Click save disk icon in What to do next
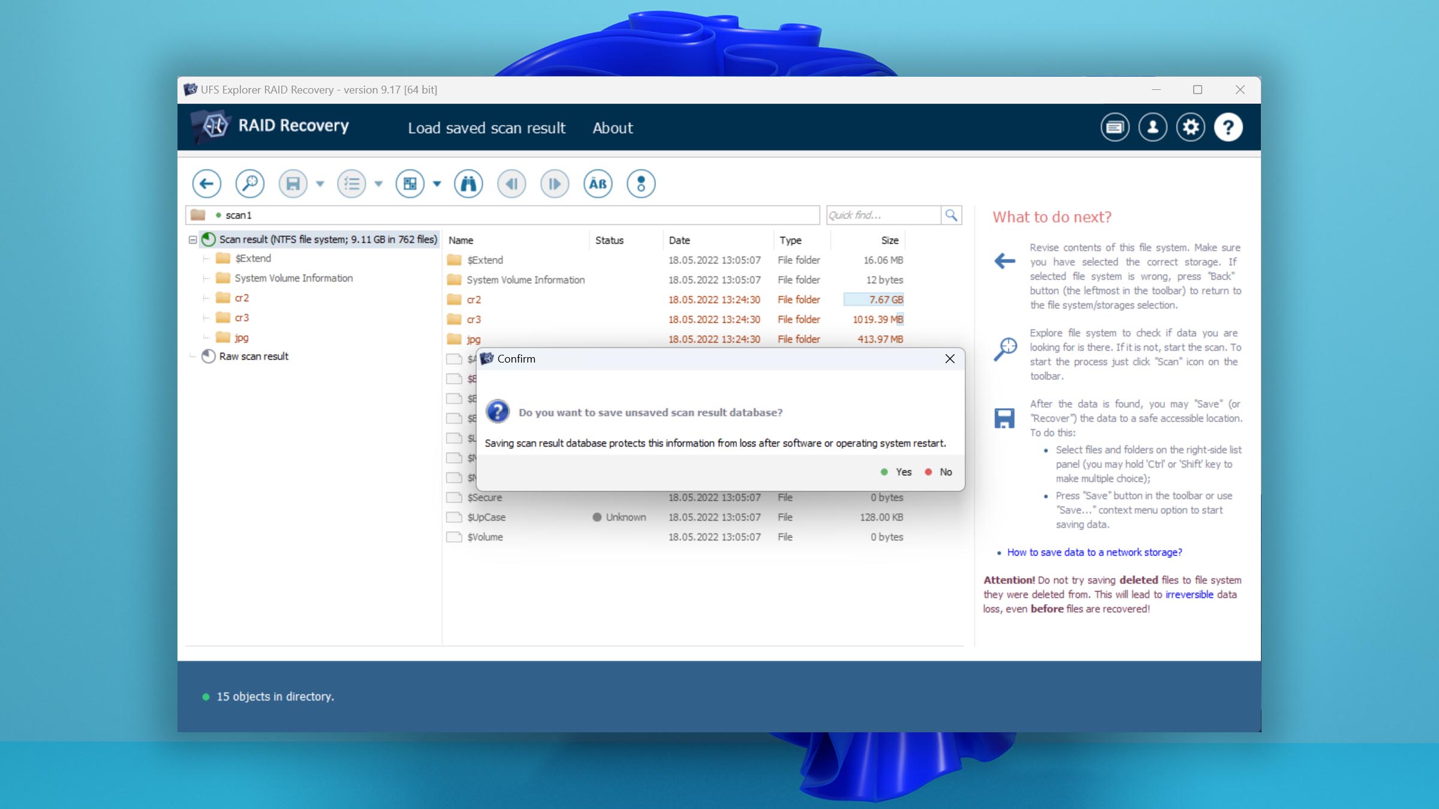 1004,418
